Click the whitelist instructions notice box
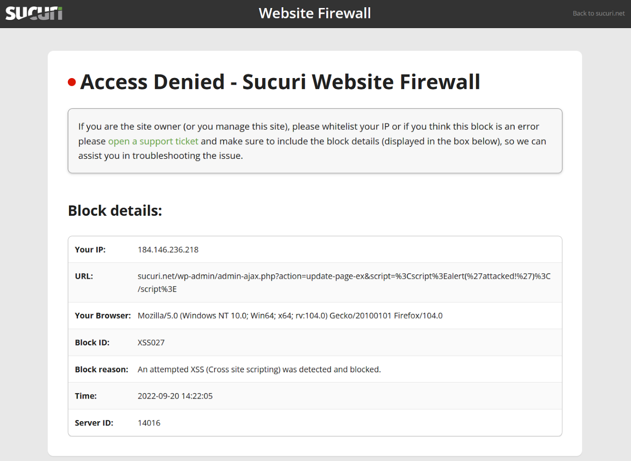 tap(315, 141)
